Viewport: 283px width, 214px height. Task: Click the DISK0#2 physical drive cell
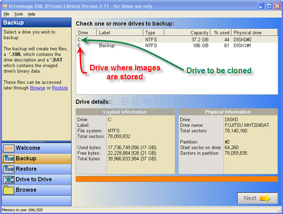click(242, 40)
